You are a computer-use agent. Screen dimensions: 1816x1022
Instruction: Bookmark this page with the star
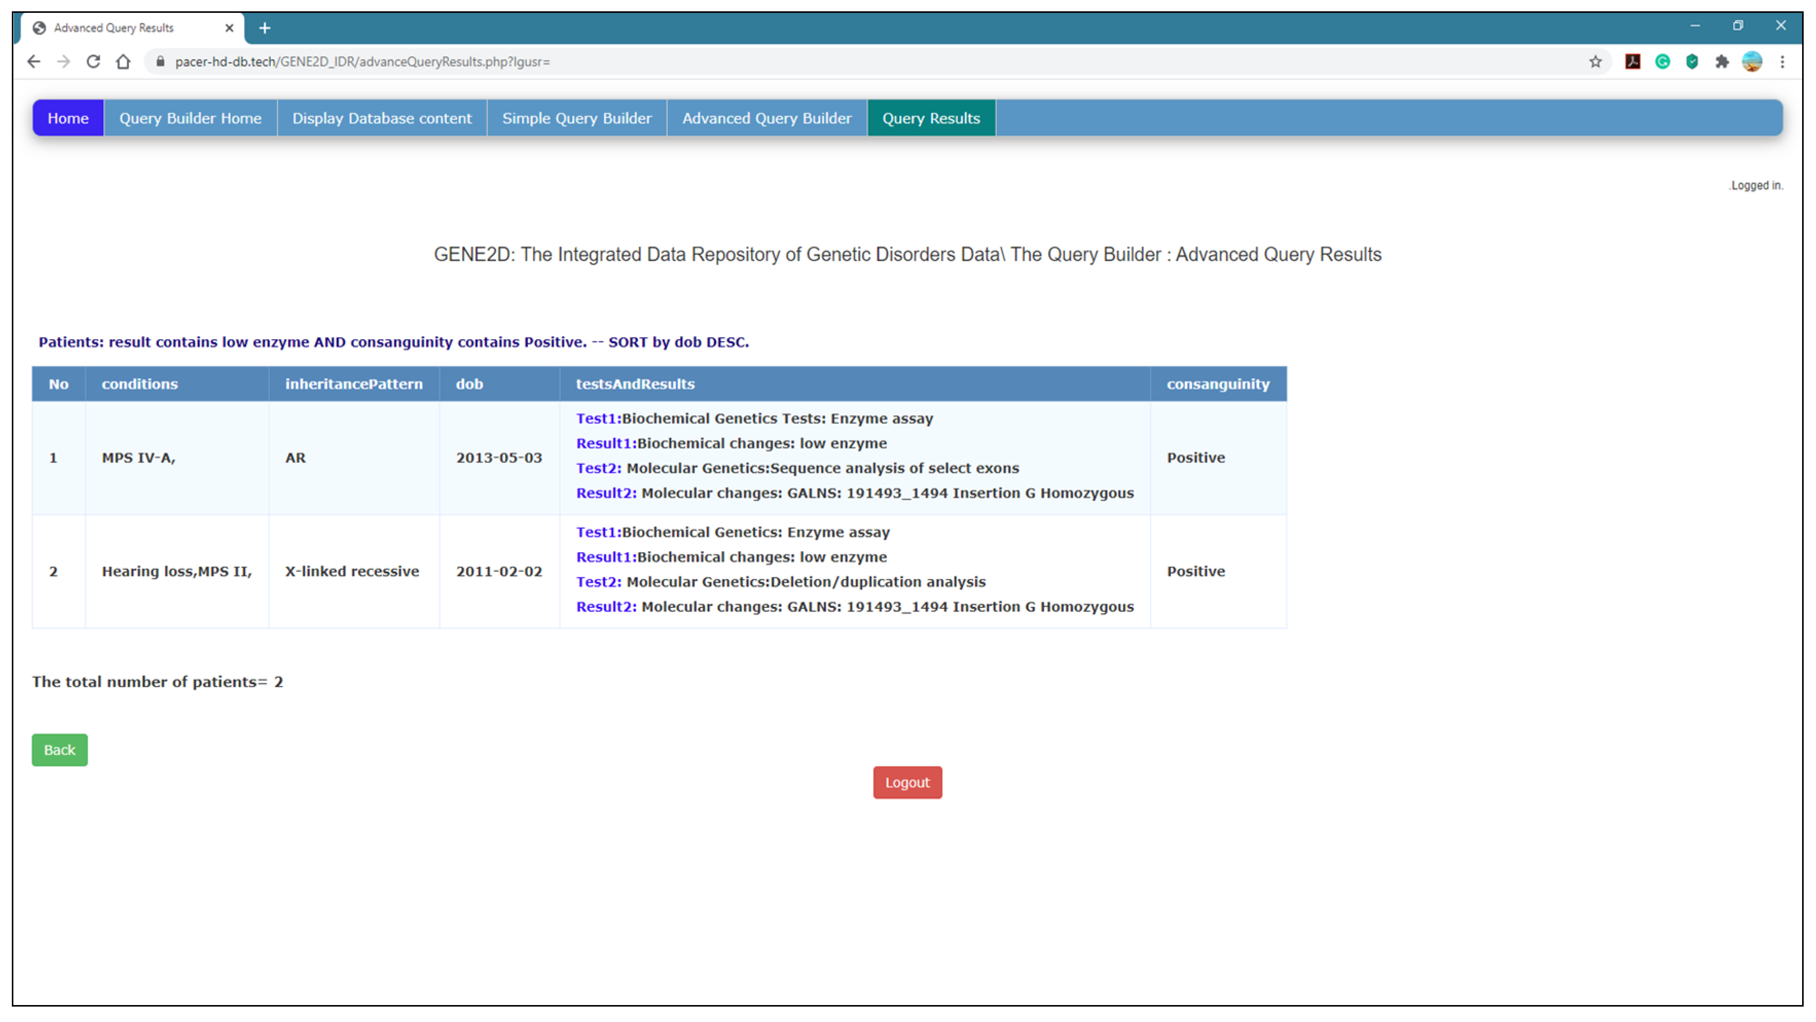point(1595,62)
